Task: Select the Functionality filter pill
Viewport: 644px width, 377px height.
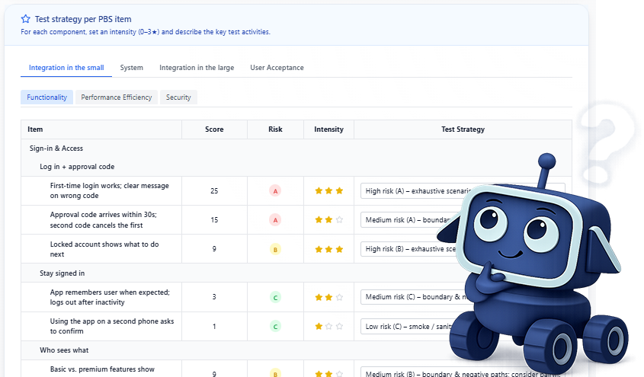Action: (x=47, y=97)
